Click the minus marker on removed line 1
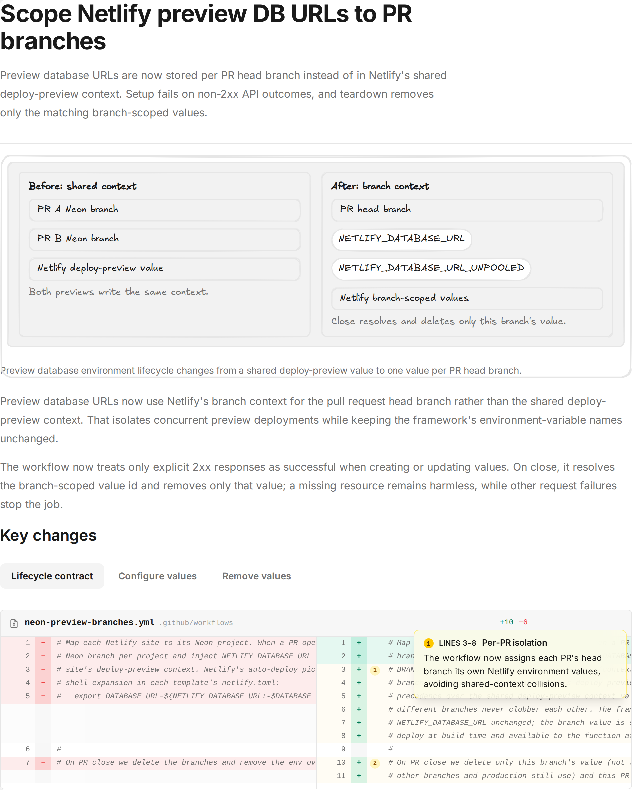632x790 pixels. 43,643
